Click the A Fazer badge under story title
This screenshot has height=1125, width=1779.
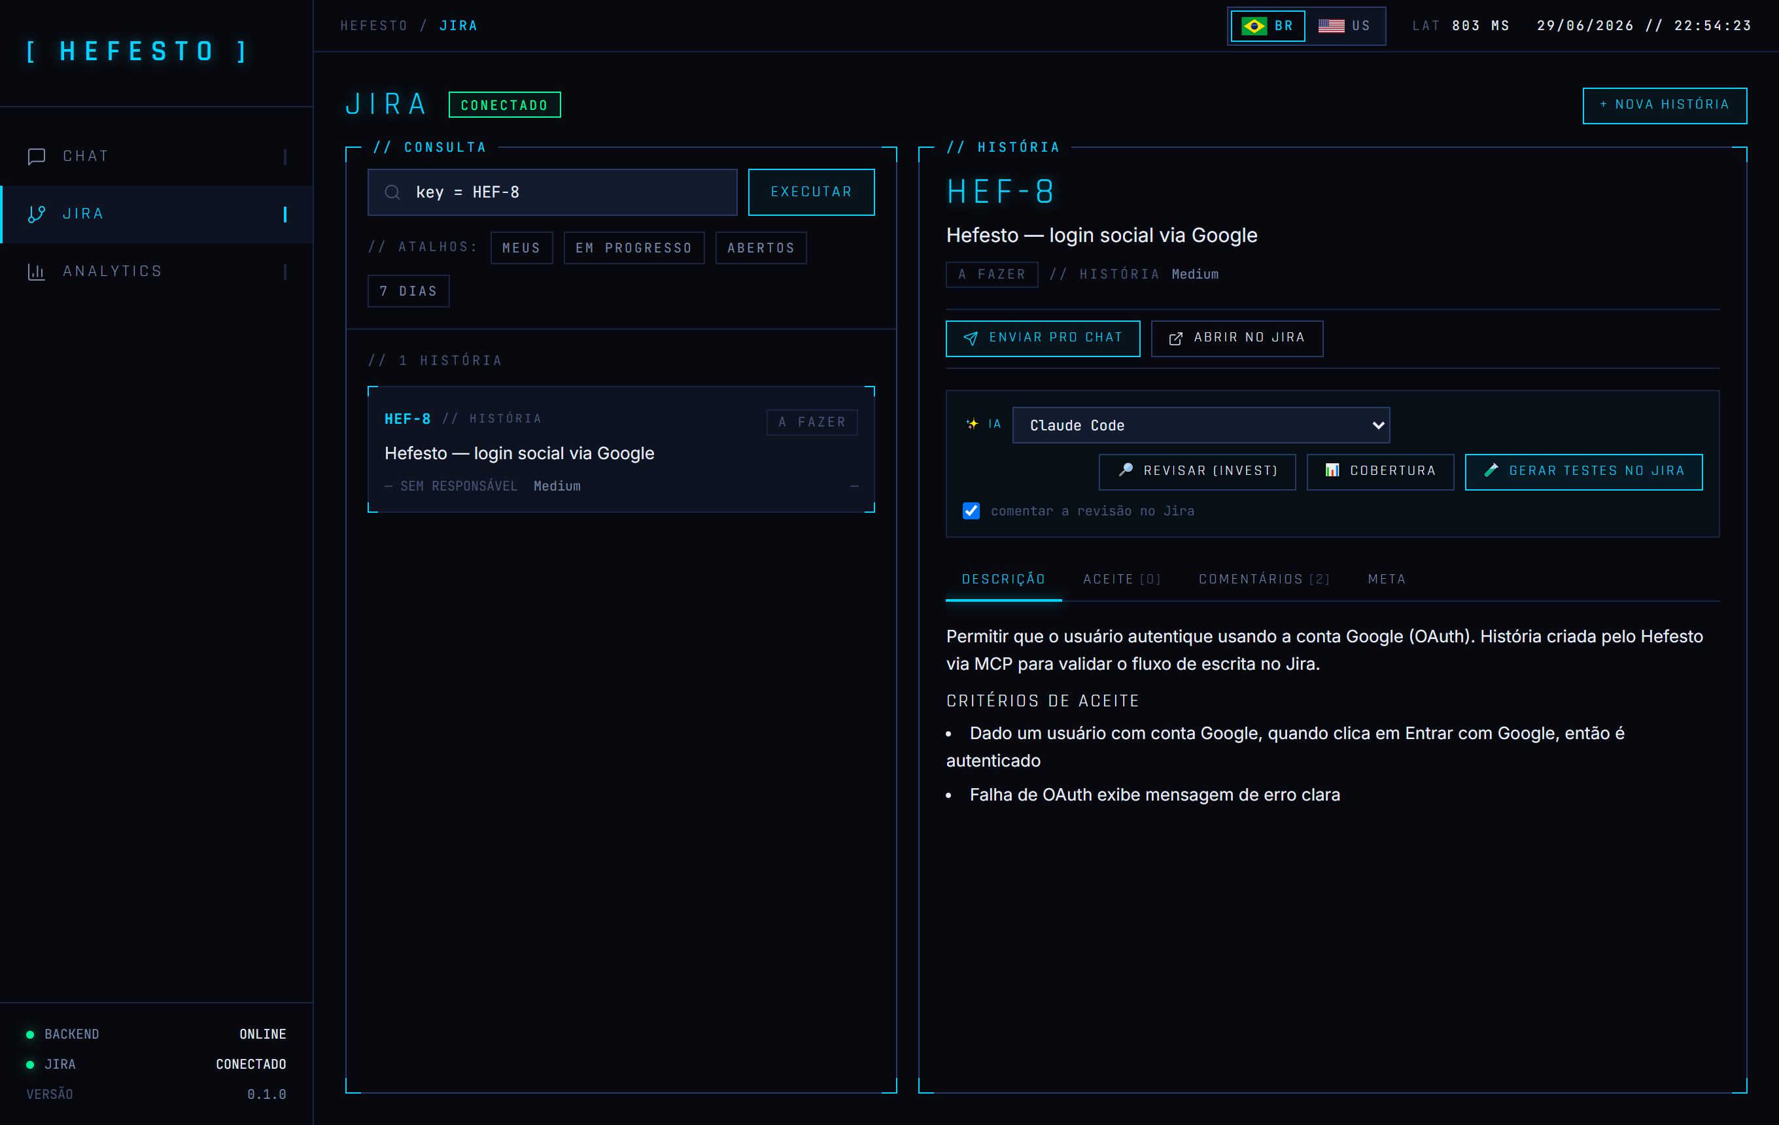[992, 274]
